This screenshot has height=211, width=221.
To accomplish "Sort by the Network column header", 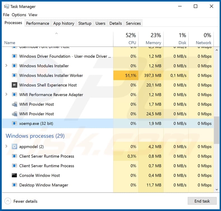I will point(201,39).
